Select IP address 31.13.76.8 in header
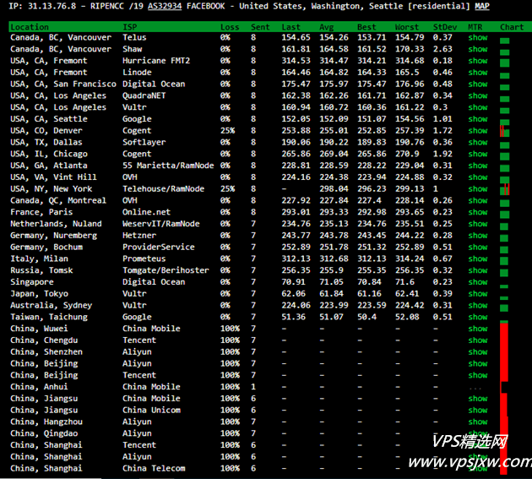The height and width of the screenshot is (479, 532). [52, 6]
